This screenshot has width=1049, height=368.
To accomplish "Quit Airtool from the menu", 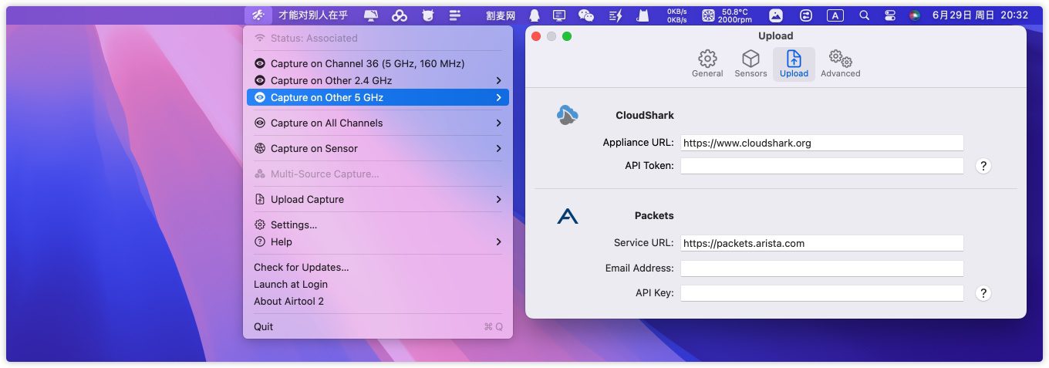I will click(x=264, y=326).
